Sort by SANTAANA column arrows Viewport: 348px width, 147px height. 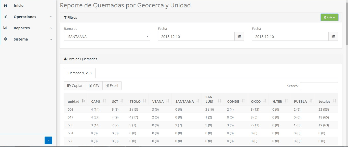pos(198,101)
